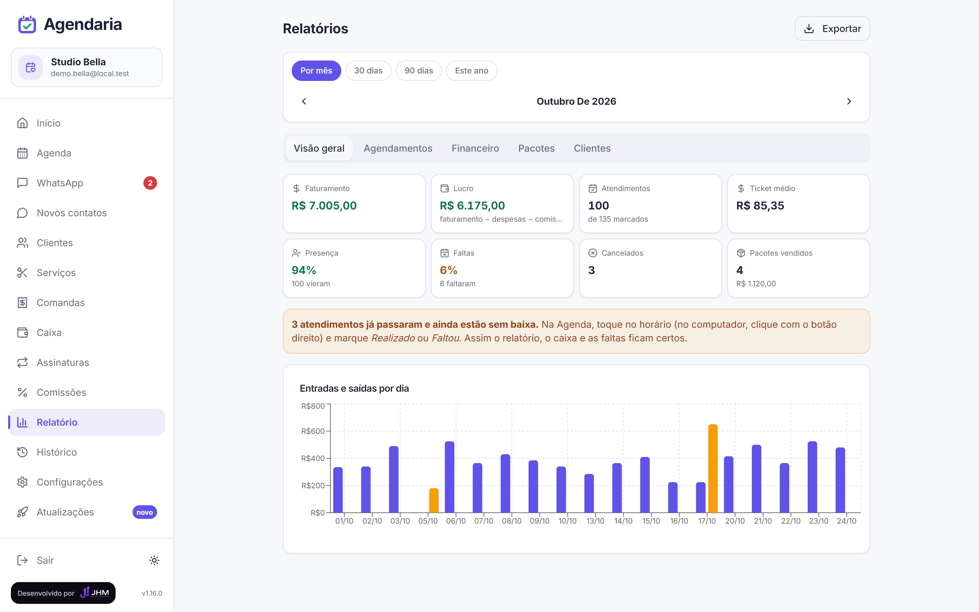Click the Faturamento dollar icon
Viewport: 979px width, 612px height.
[x=296, y=189]
